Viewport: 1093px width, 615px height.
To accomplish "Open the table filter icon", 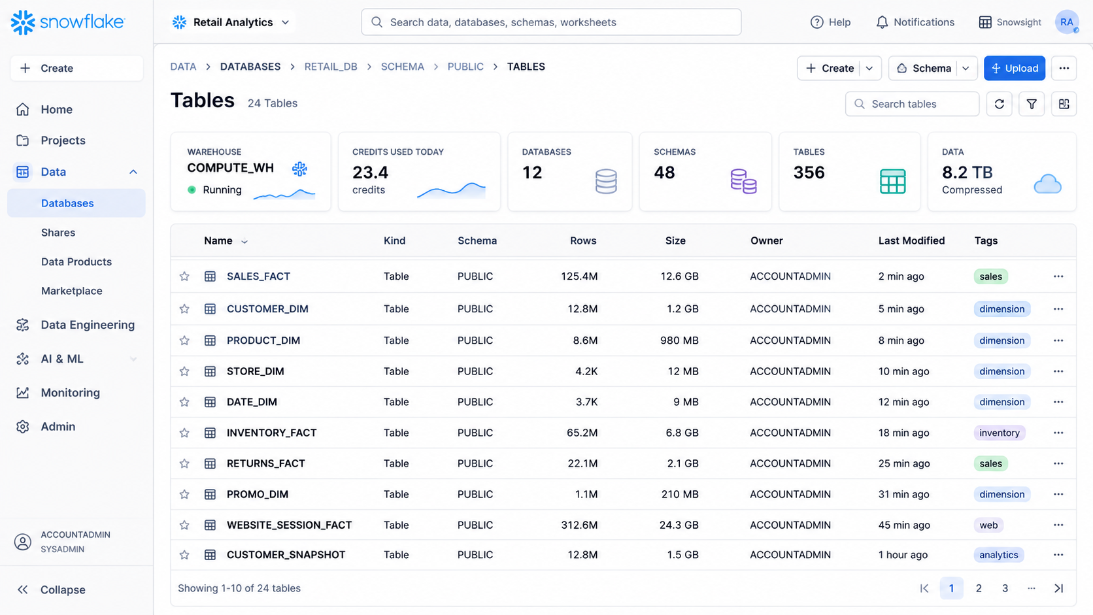I will coord(1032,104).
